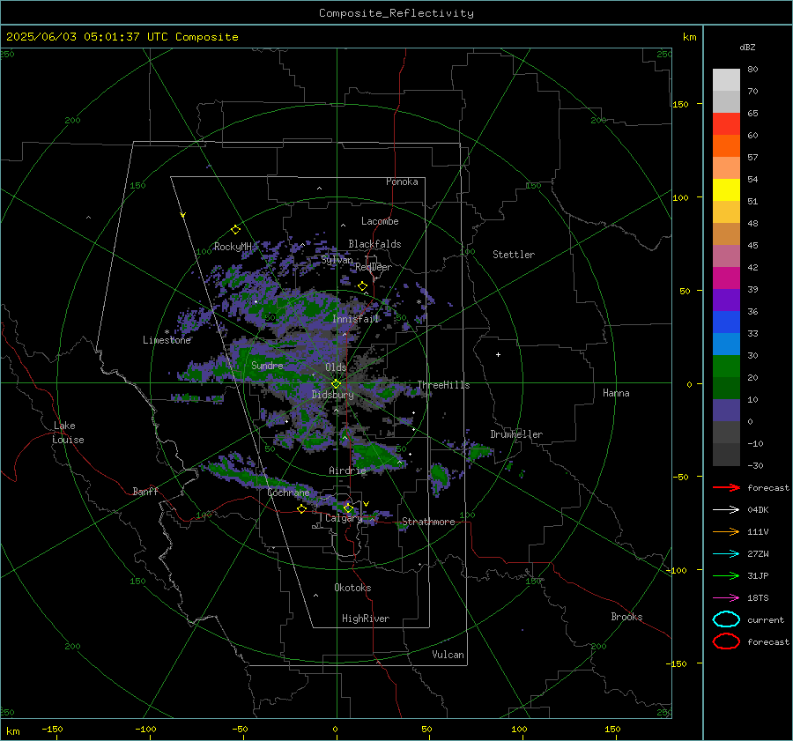Image resolution: width=793 pixels, height=741 pixels.
Task: Click the yellow radar-center diamond near Didsbury
Action: click(x=336, y=384)
